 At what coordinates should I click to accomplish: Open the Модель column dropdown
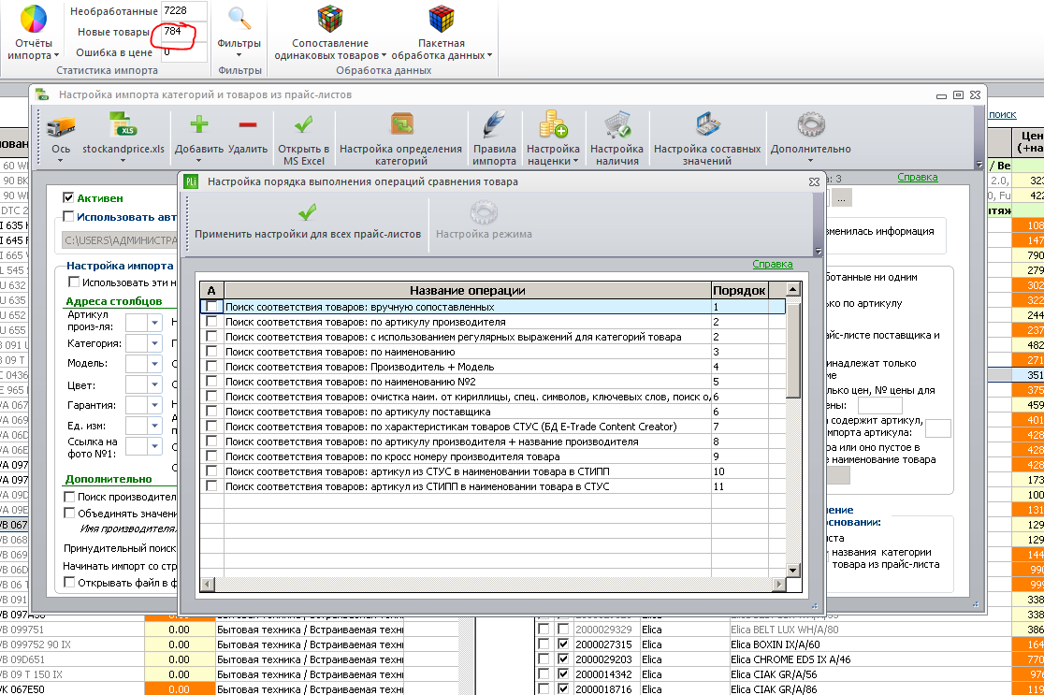pos(154,364)
